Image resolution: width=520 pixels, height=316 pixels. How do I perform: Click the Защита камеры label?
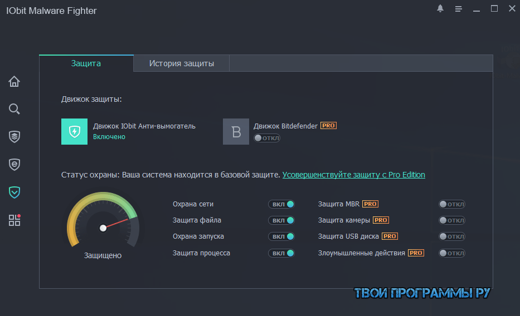(344, 220)
